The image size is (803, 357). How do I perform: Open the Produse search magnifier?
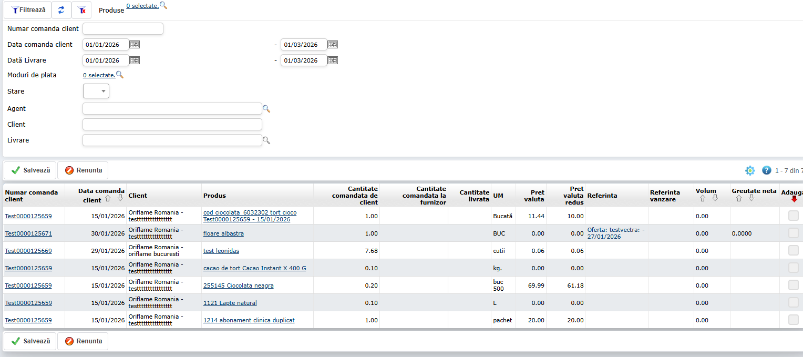pos(163,5)
